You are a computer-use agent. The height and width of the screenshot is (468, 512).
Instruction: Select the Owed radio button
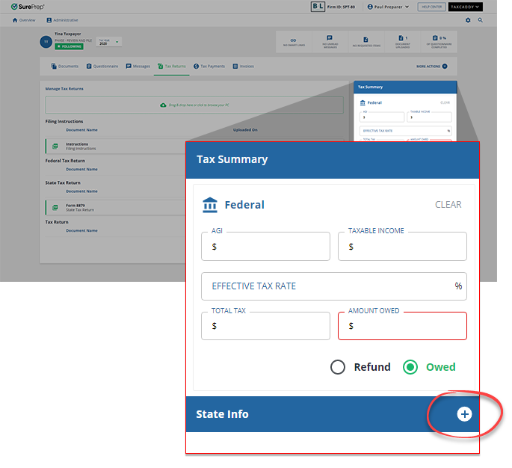[410, 367]
